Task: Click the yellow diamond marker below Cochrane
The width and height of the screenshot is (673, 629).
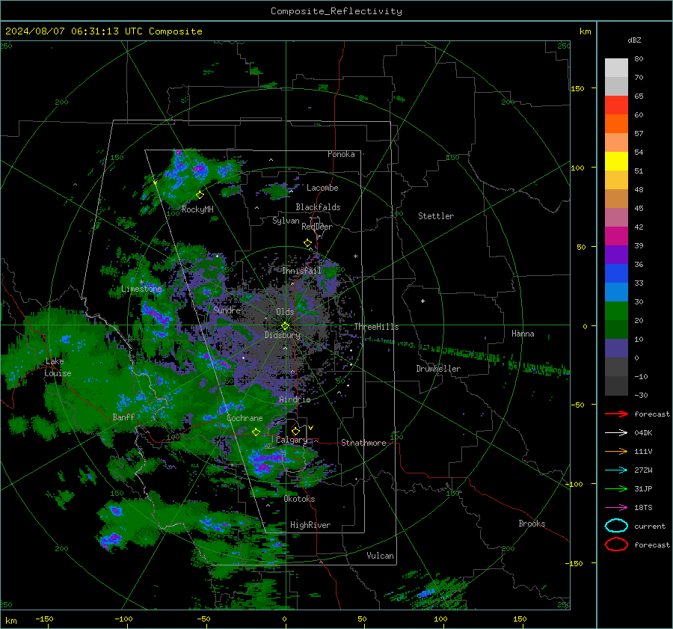Action: [256, 432]
